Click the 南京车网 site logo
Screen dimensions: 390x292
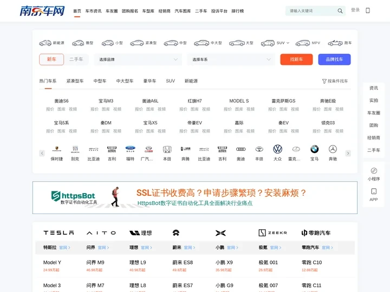point(42,11)
